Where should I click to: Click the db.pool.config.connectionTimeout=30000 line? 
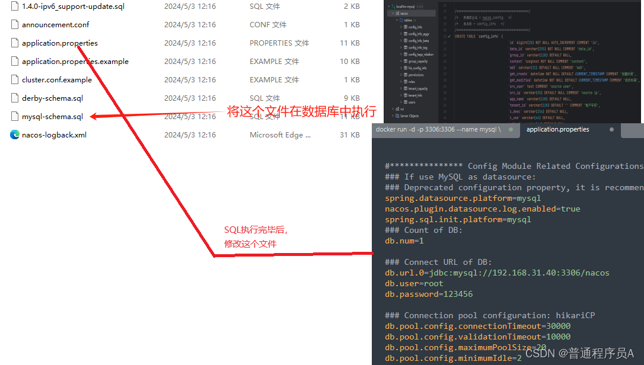[x=477, y=326]
